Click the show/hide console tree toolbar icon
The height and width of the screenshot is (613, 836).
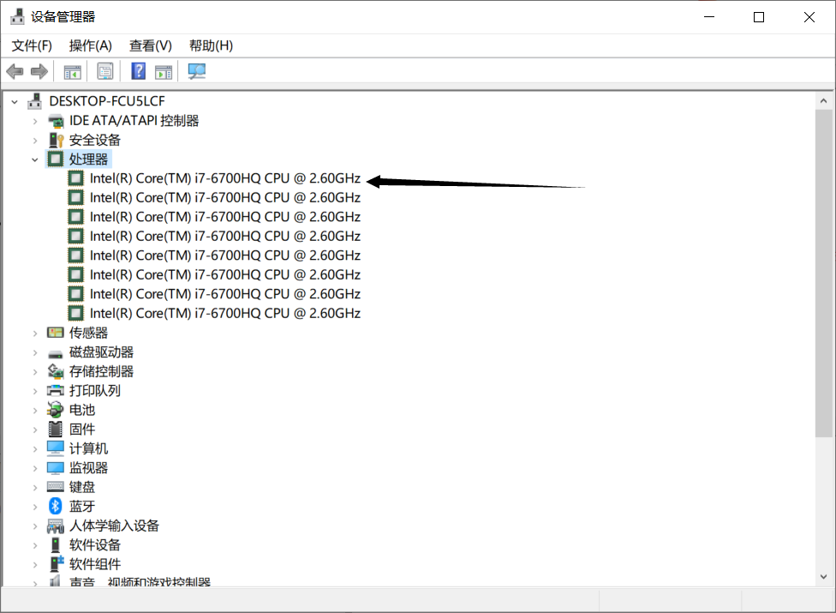[73, 71]
